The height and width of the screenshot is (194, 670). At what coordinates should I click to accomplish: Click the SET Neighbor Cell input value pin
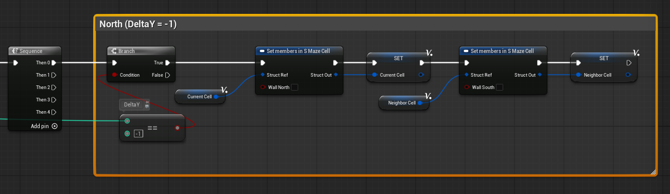(578, 75)
